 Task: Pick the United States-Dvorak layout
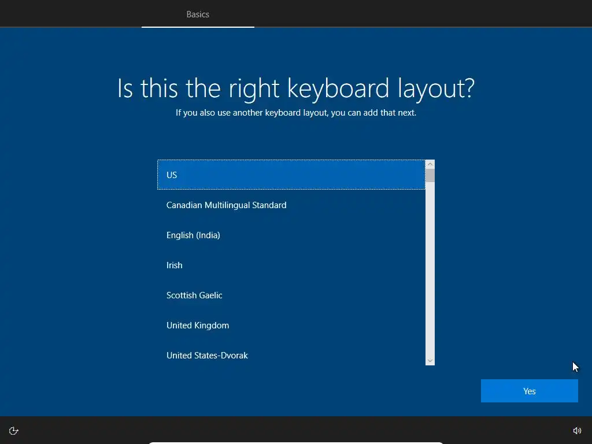point(291,356)
